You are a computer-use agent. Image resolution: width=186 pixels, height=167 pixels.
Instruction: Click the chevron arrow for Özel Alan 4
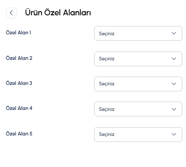coord(174,109)
